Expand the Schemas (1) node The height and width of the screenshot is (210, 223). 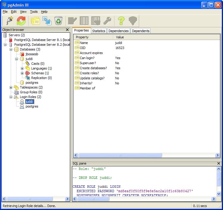[22, 73]
